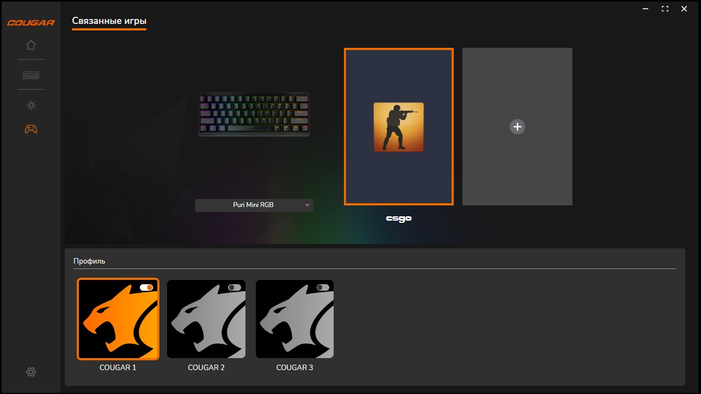Click the plus icon to add game

tap(517, 127)
